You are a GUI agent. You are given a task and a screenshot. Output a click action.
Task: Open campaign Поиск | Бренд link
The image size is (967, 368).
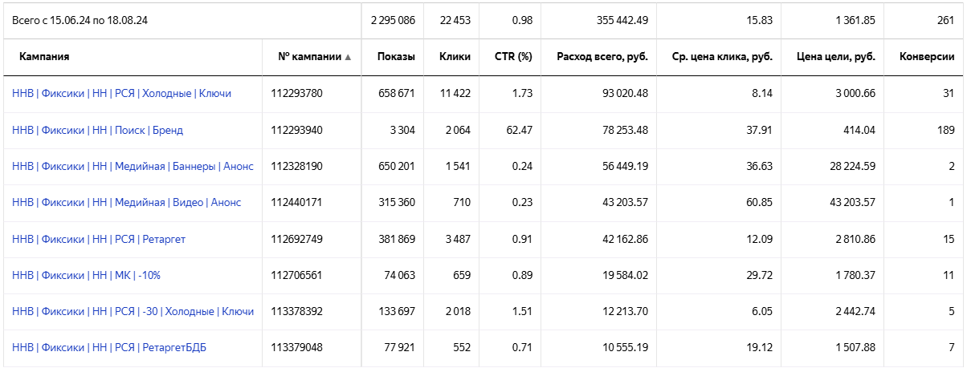tap(97, 130)
